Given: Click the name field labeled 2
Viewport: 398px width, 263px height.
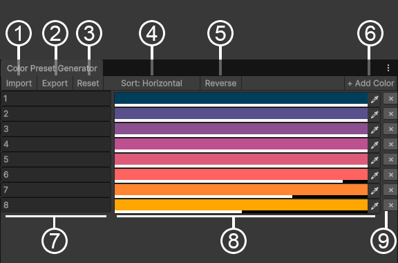Looking at the screenshot, I should click(56, 114).
